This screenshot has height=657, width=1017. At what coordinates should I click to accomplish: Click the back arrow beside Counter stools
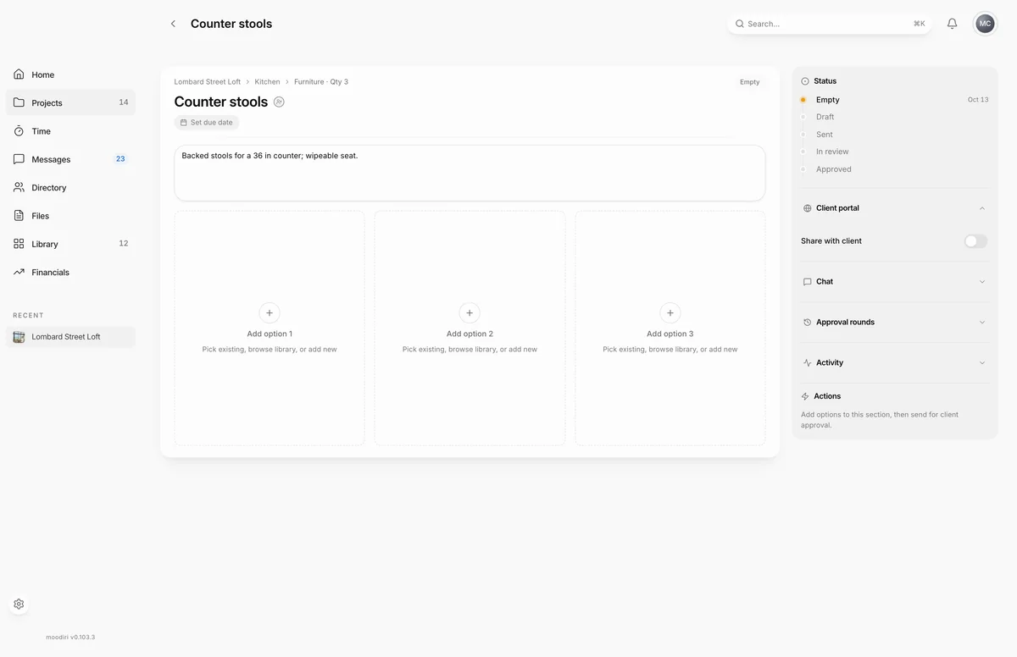[x=173, y=24]
